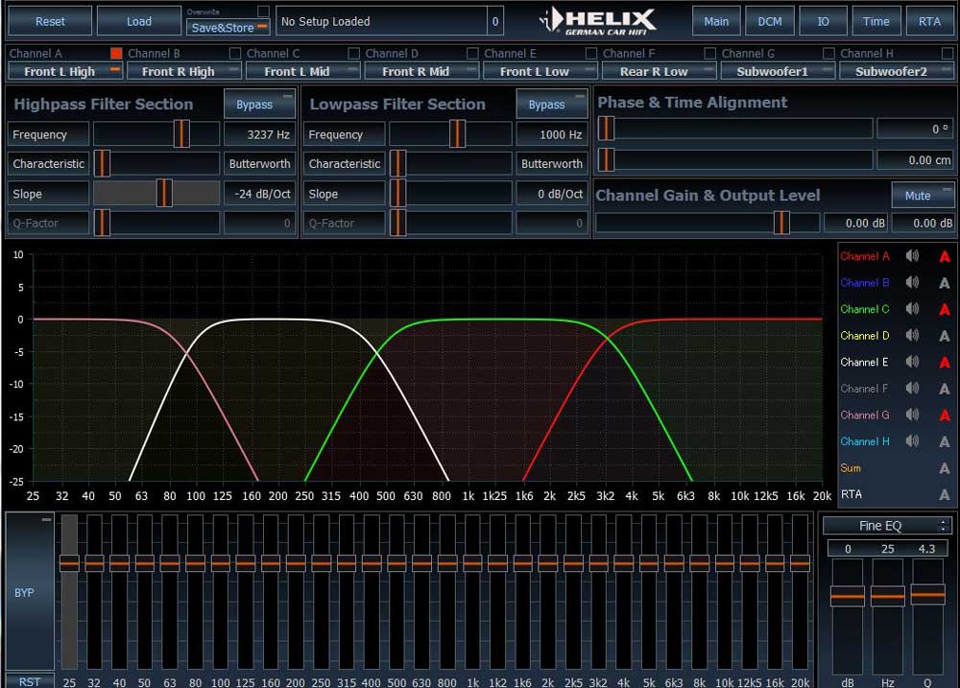Image resolution: width=960 pixels, height=688 pixels.
Task: Click the Highpass Slope slider handle
Action: click(164, 193)
